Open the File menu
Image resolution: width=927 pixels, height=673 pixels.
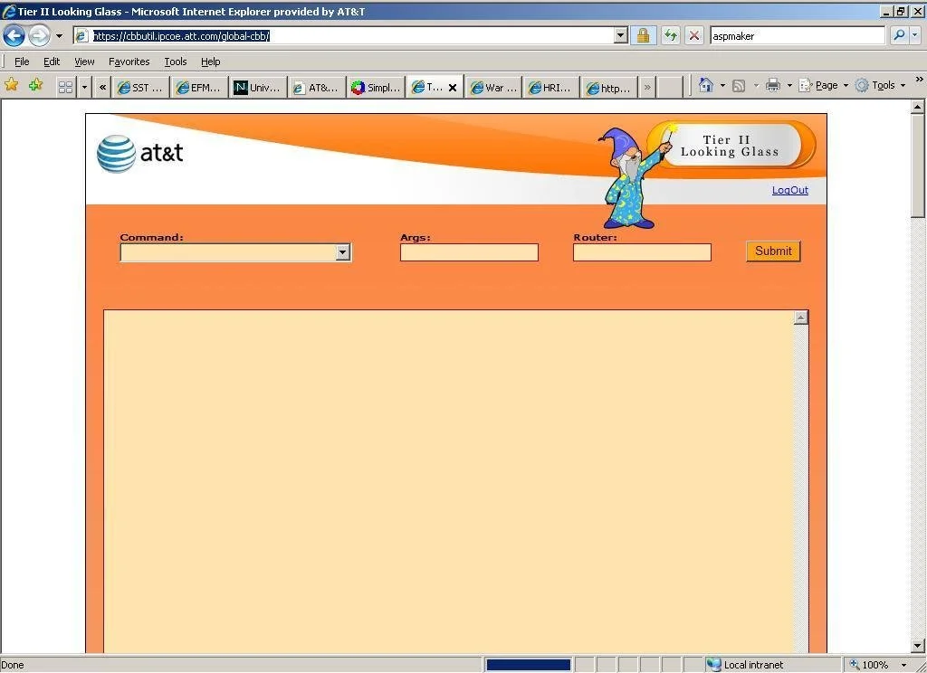coord(22,62)
